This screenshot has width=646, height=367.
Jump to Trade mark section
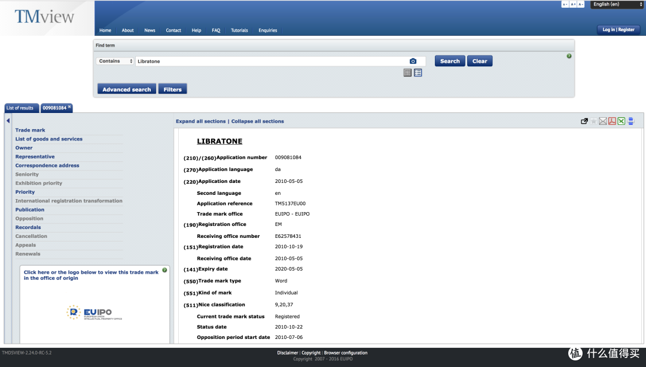(x=30, y=130)
